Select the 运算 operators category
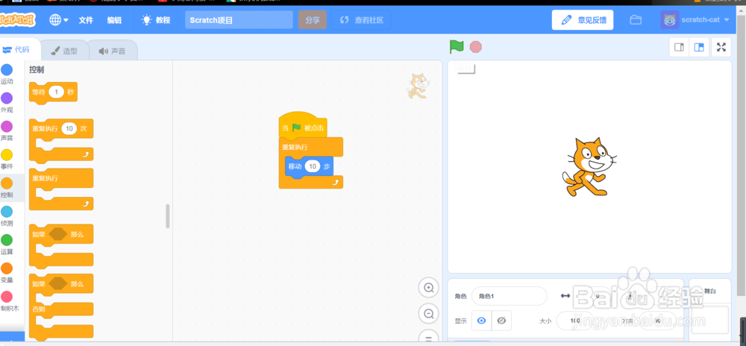 7,245
